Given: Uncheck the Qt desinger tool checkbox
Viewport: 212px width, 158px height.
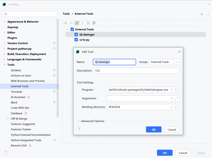Looking at the screenshot, I should [76, 35].
